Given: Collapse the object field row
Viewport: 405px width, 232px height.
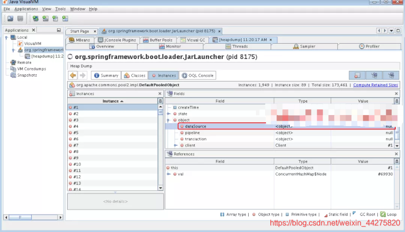Looking at the screenshot, I should click(x=169, y=120).
